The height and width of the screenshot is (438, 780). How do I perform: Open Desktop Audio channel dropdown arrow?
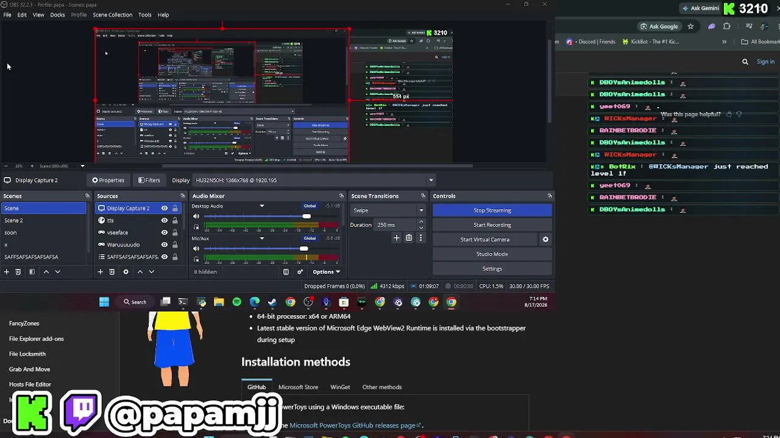click(262, 206)
